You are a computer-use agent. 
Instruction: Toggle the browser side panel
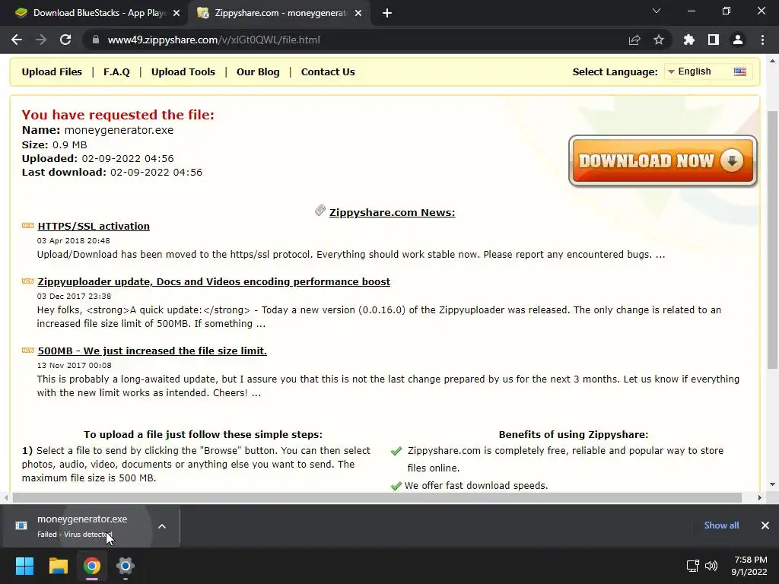pos(714,40)
